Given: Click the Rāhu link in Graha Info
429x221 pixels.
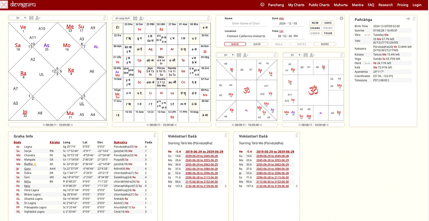Looking at the screenshot, I should click(x=27, y=182).
